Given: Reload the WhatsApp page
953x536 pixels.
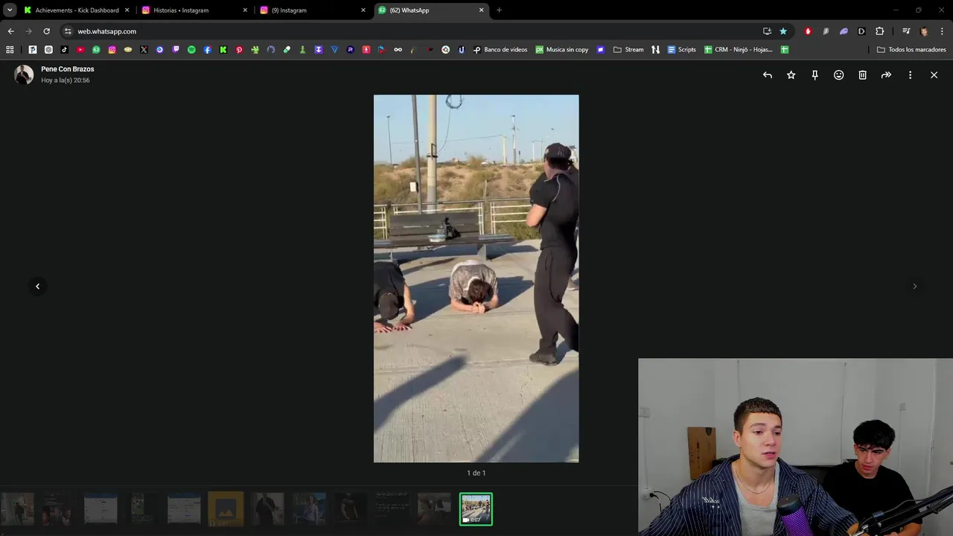Looking at the screenshot, I should pyautogui.click(x=46, y=31).
